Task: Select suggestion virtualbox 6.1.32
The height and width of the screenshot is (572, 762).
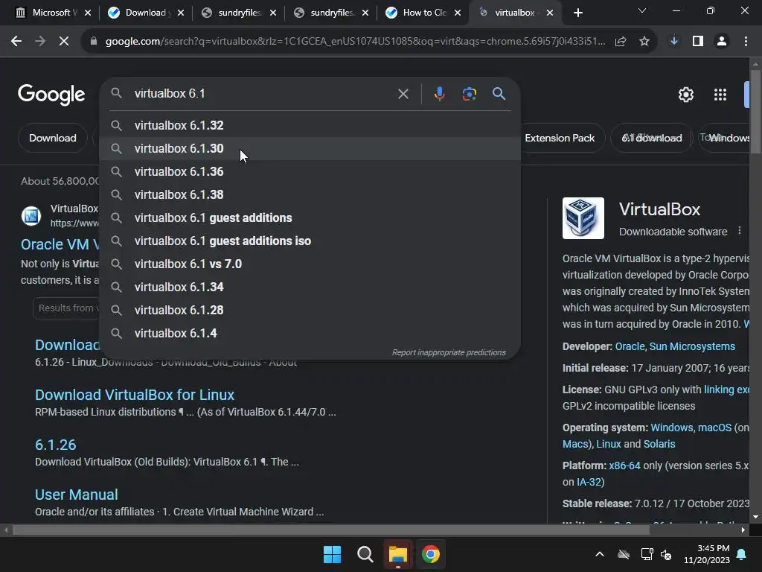Action: [x=310, y=125]
